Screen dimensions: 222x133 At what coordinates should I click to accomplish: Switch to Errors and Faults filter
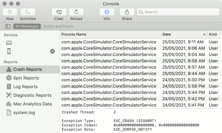58,26
